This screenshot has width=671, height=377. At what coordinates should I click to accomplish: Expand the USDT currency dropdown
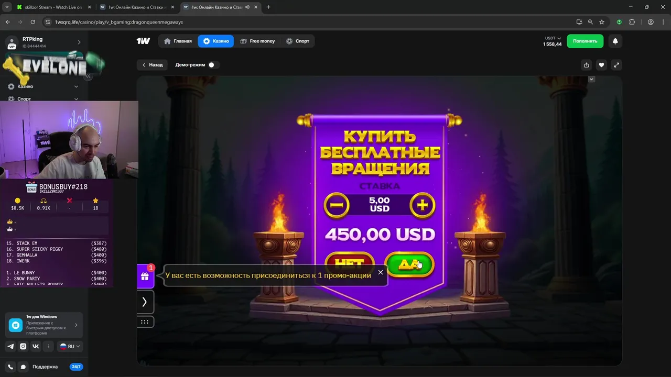click(x=553, y=38)
